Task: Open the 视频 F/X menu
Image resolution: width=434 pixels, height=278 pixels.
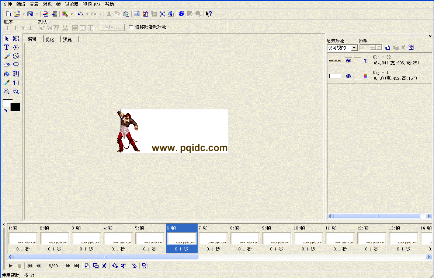Action: click(x=91, y=4)
